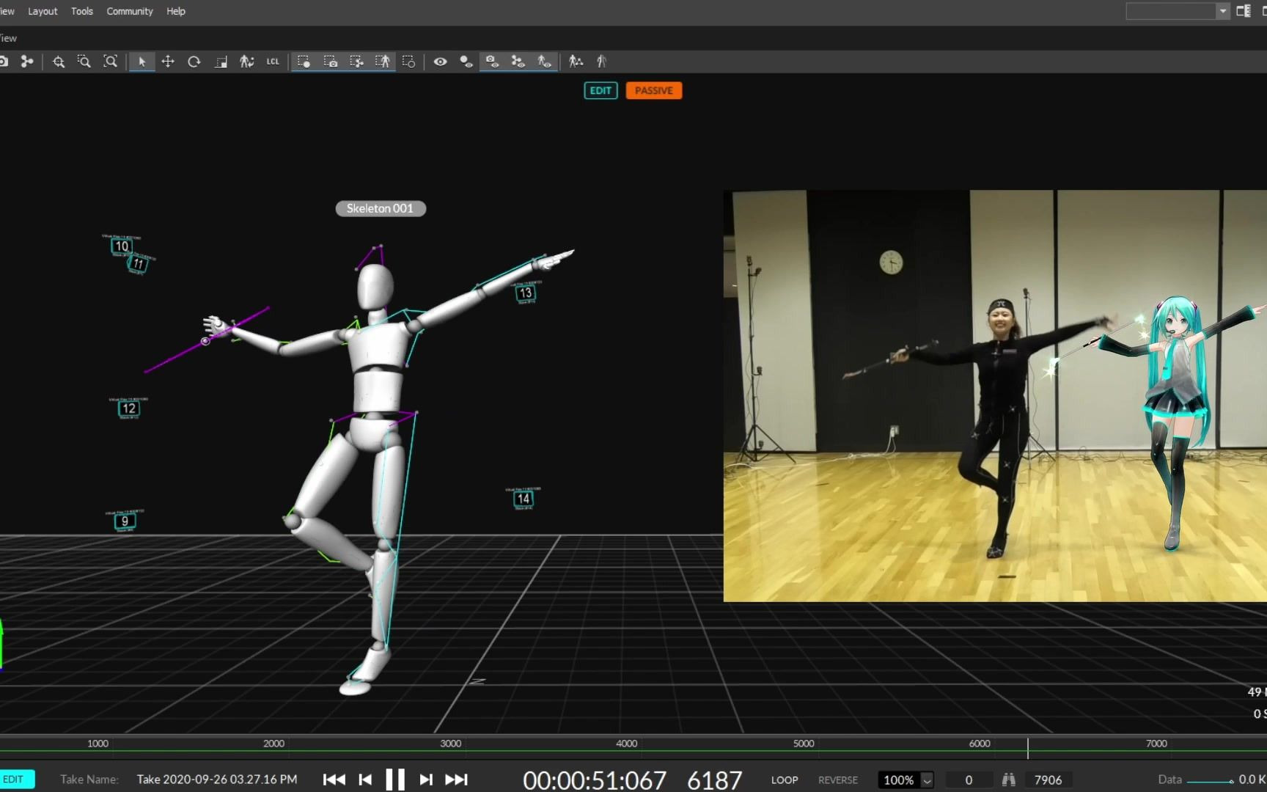Toggle REVERSE playback
Viewport: 1267px width, 792px height.
tap(838, 780)
